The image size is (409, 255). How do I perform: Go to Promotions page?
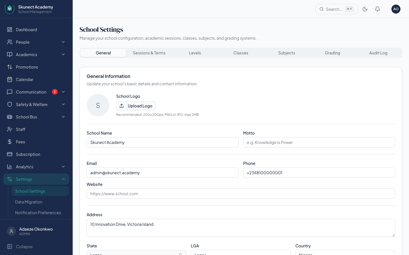click(36, 67)
